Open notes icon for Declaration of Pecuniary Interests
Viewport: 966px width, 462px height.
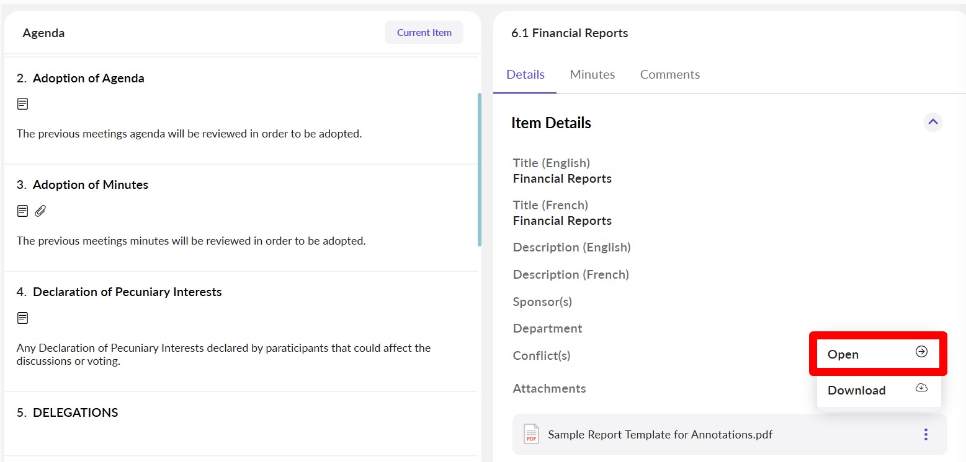(x=22, y=318)
